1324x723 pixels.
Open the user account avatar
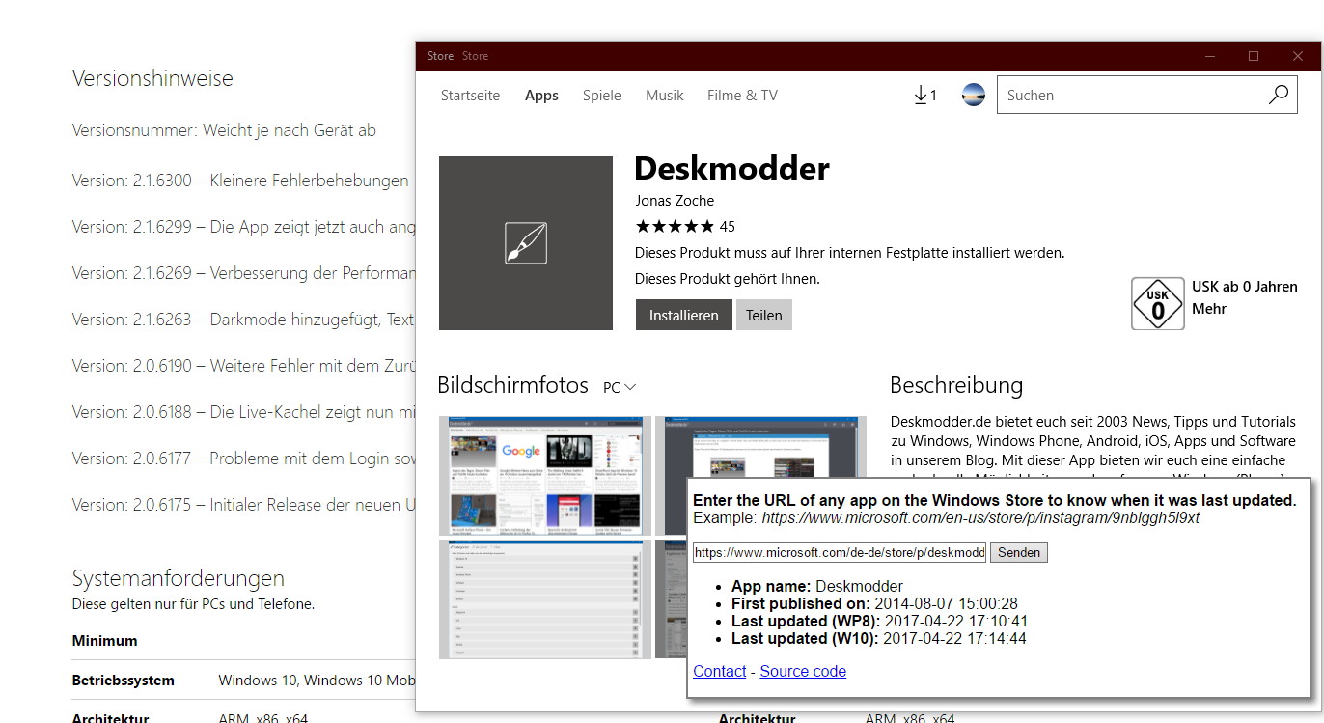point(974,95)
